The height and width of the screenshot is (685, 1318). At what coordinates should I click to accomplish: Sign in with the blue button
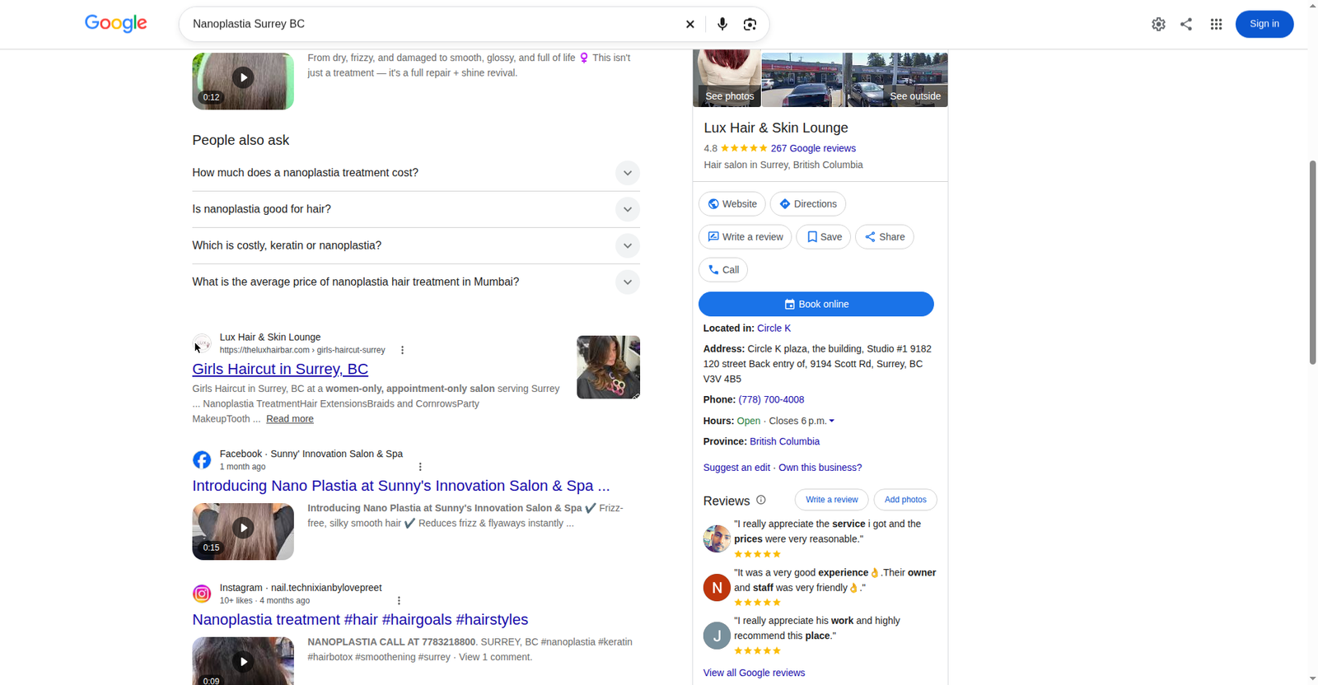click(x=1264, y=24)
